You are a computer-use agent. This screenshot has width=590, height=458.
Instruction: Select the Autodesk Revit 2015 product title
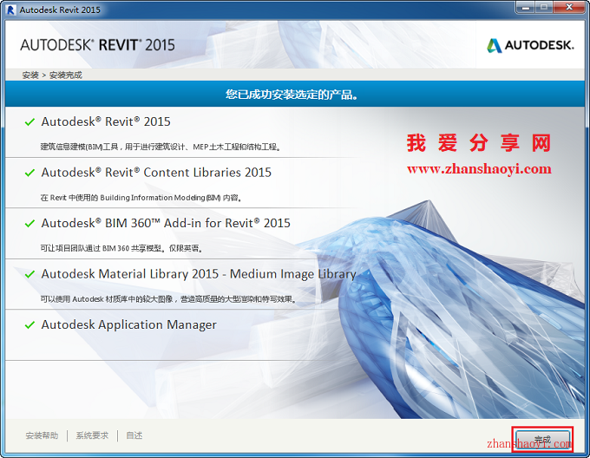[106, 121]
